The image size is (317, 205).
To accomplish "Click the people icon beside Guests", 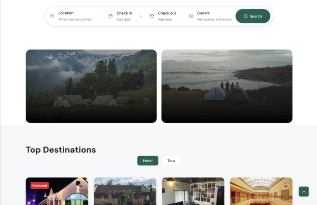I will tap(191, 16).
